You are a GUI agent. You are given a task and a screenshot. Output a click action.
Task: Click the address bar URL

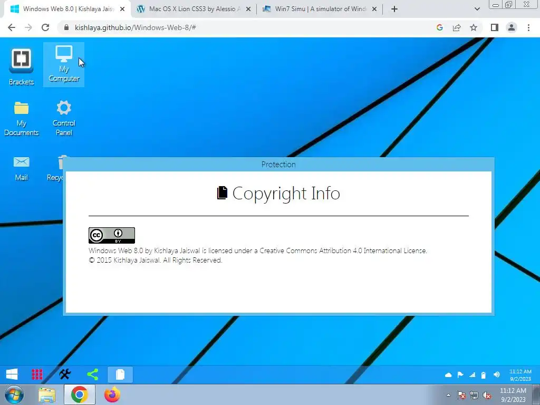coord(136,27)
